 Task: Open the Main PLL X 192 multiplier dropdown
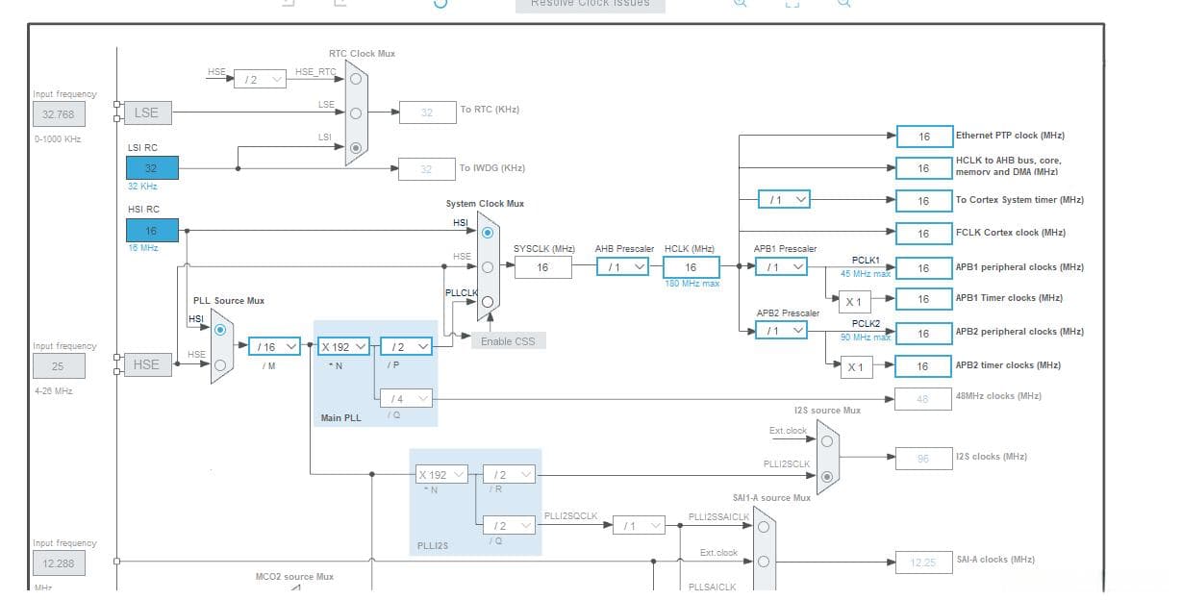pyautogui.click(x=344, y=346)
